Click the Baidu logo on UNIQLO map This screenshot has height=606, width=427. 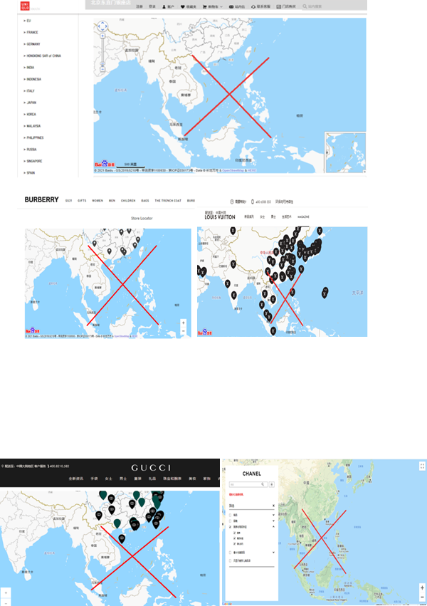104,164
